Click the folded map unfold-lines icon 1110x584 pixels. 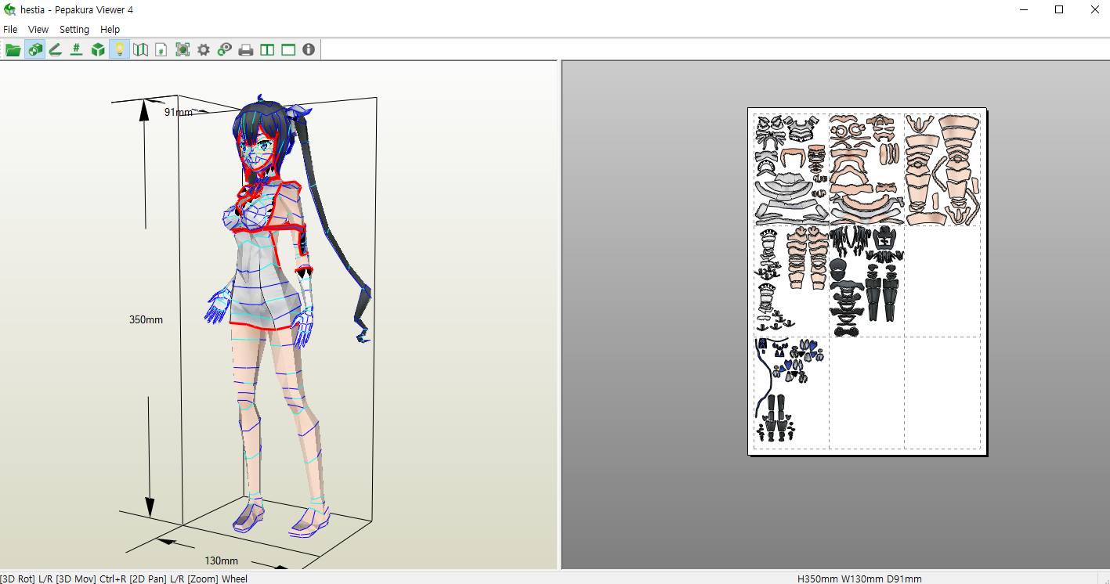(140, 50)
